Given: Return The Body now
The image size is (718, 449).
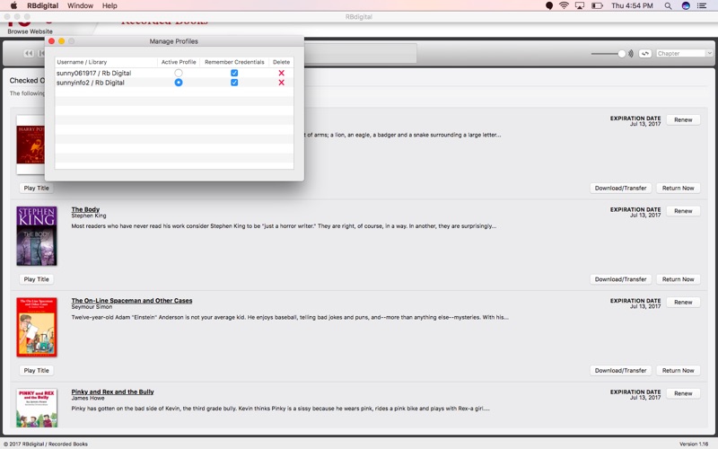Looking at the screenshot, I should tap(679, 279).
